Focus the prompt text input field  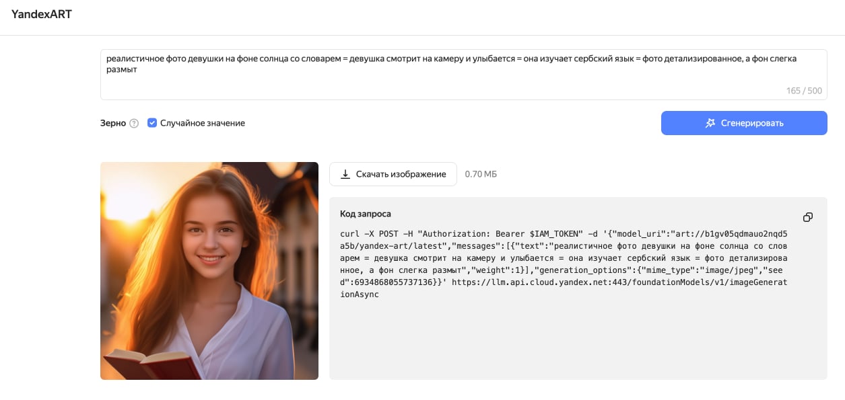pos(463,81)
